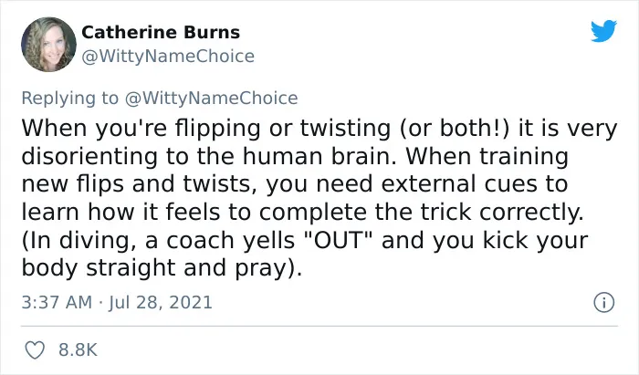This screenshot has width=639, height=375.
Task: Click @WittyNameChoice in the Replying to line
Action: click(211, 99)
